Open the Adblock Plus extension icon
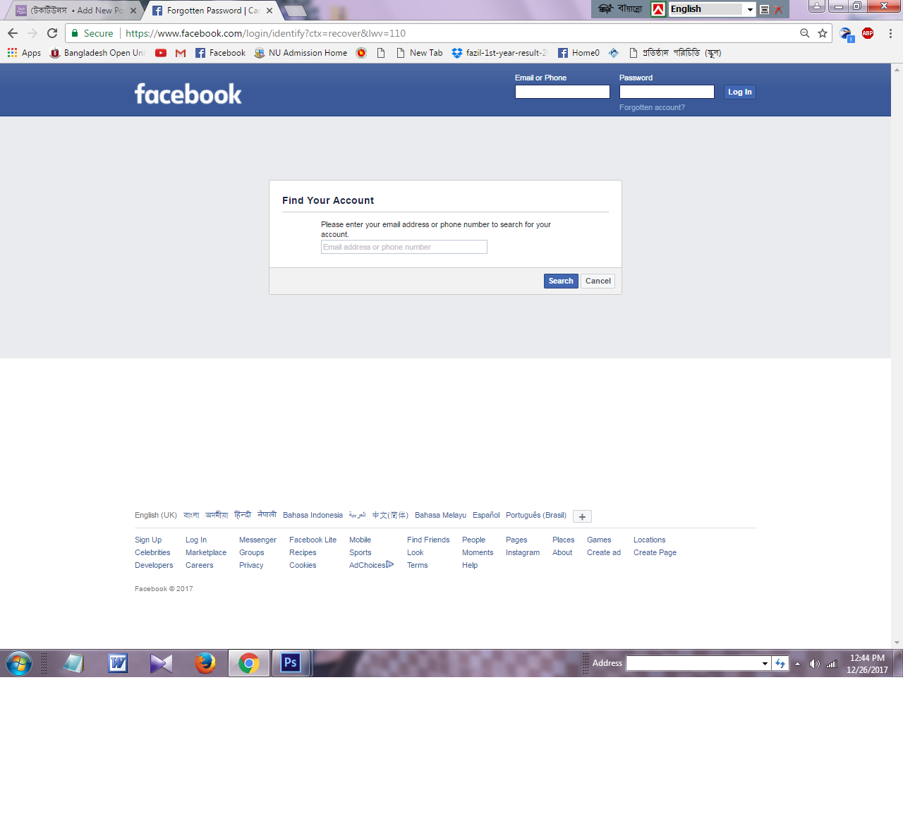 [868, 33]
